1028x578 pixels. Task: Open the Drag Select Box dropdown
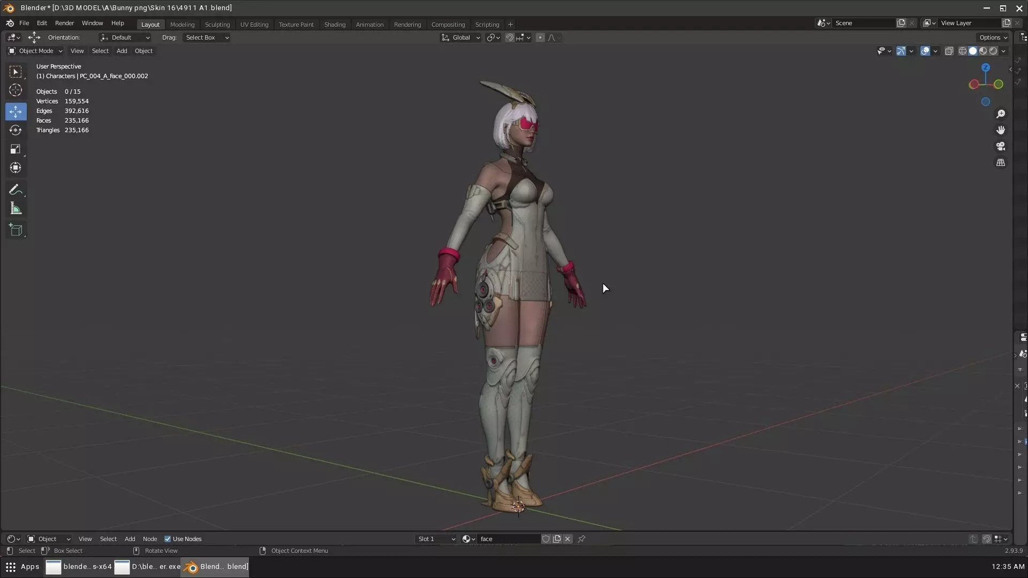click(x=206, y=37)
